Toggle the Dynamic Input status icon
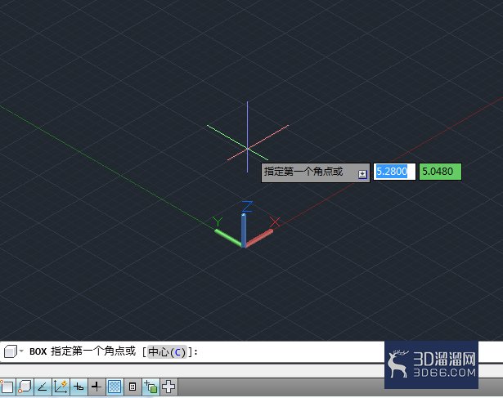This screenshot has height=398, width=503. pyautogui.click(x=79, y=387)
